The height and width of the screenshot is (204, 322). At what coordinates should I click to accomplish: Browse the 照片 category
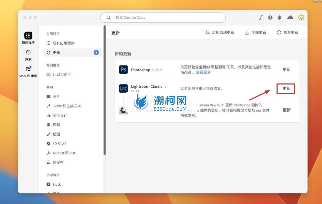[x=72, y=96]
